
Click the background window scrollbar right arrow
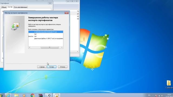(x=78, y=51)
